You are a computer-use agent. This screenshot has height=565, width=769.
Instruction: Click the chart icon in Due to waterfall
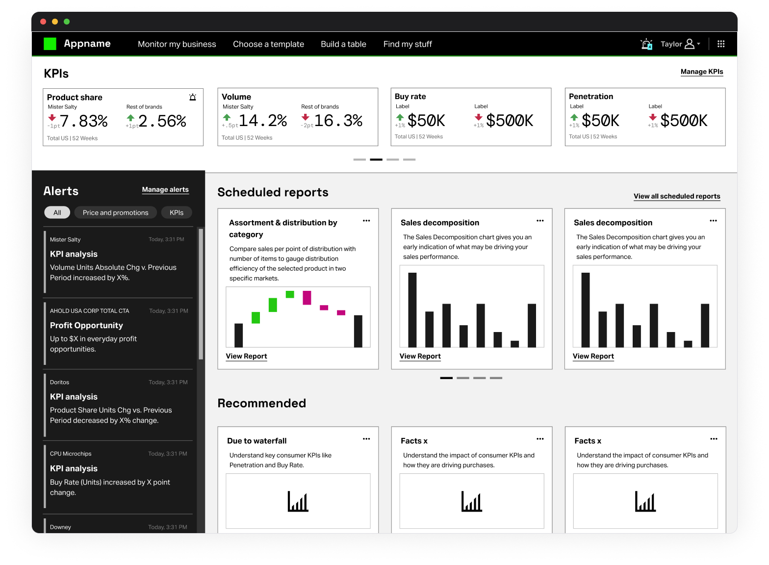pyautogui.click(x=298, y=501)
